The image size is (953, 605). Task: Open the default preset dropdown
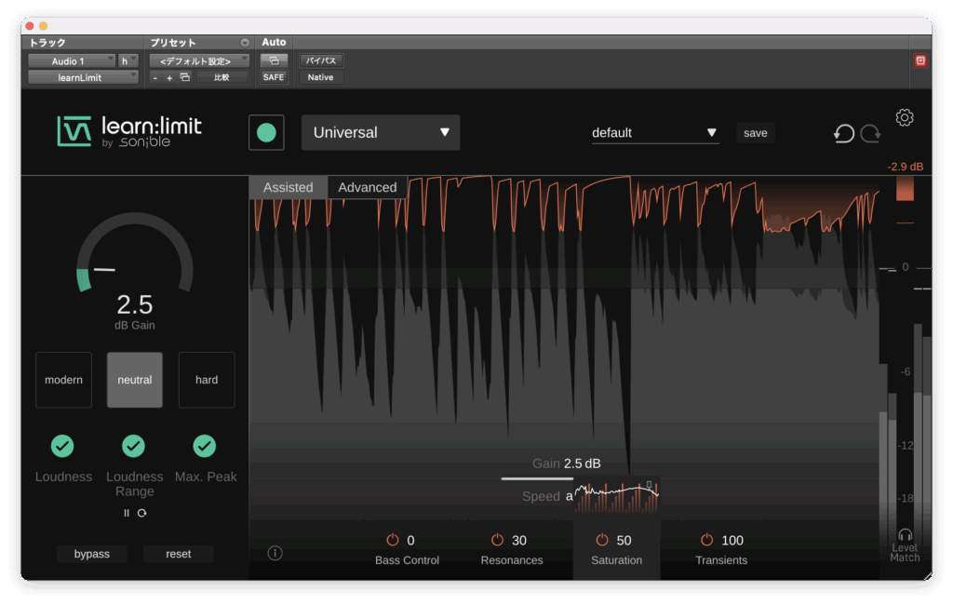[655, 133]
